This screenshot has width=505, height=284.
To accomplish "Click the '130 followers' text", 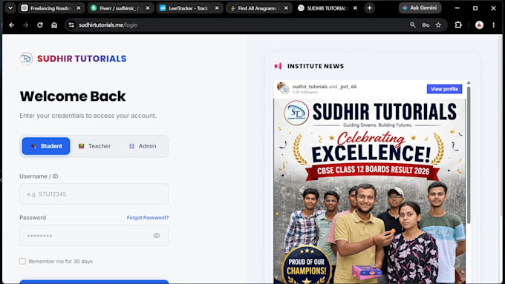I will 305,92.
